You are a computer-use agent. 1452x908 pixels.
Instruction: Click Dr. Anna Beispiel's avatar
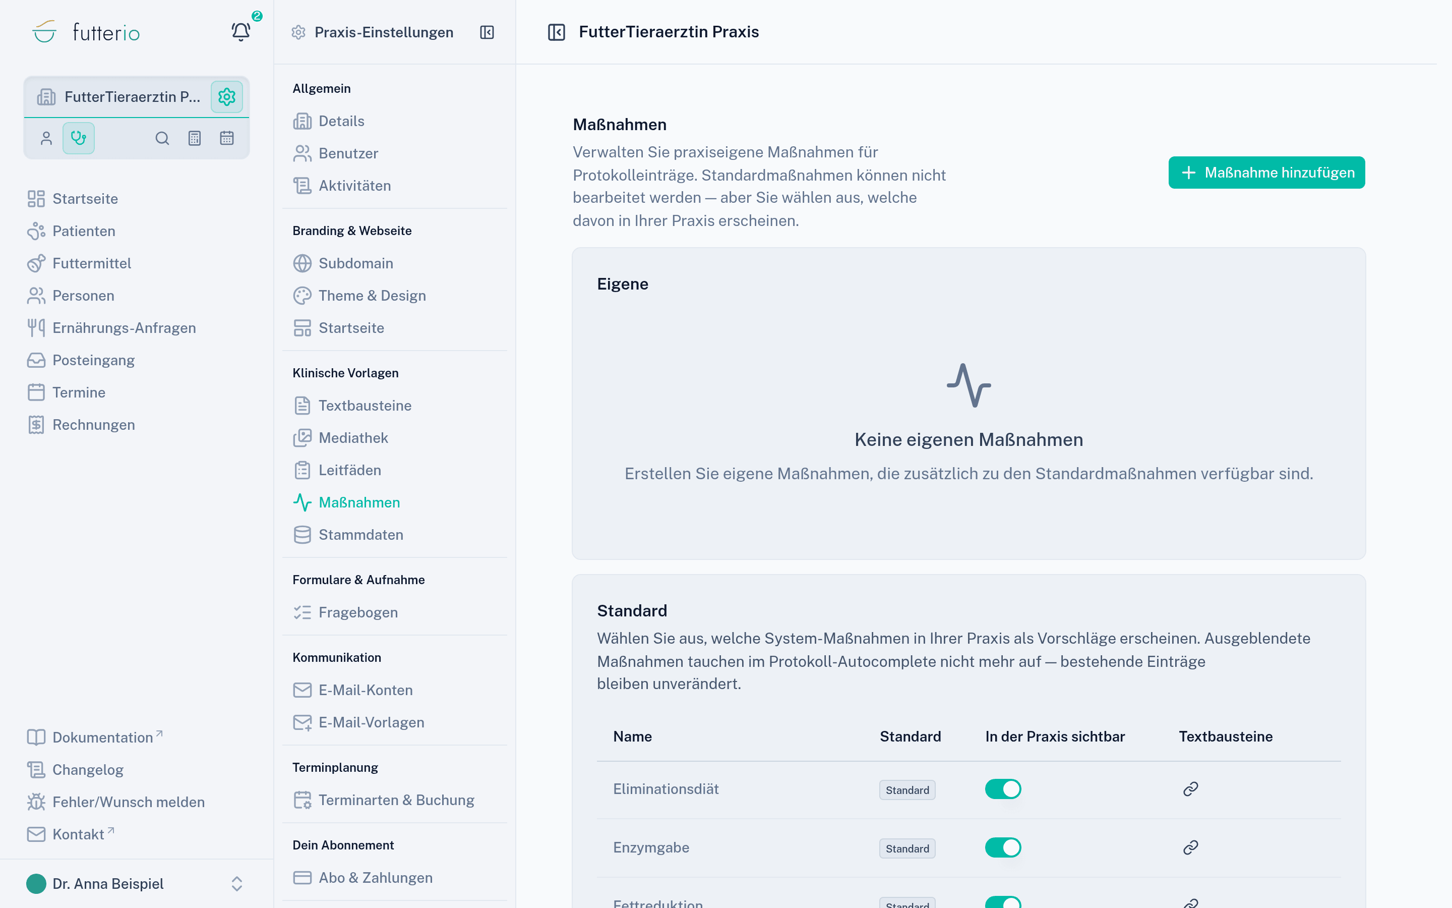click(x=36, y=883)
